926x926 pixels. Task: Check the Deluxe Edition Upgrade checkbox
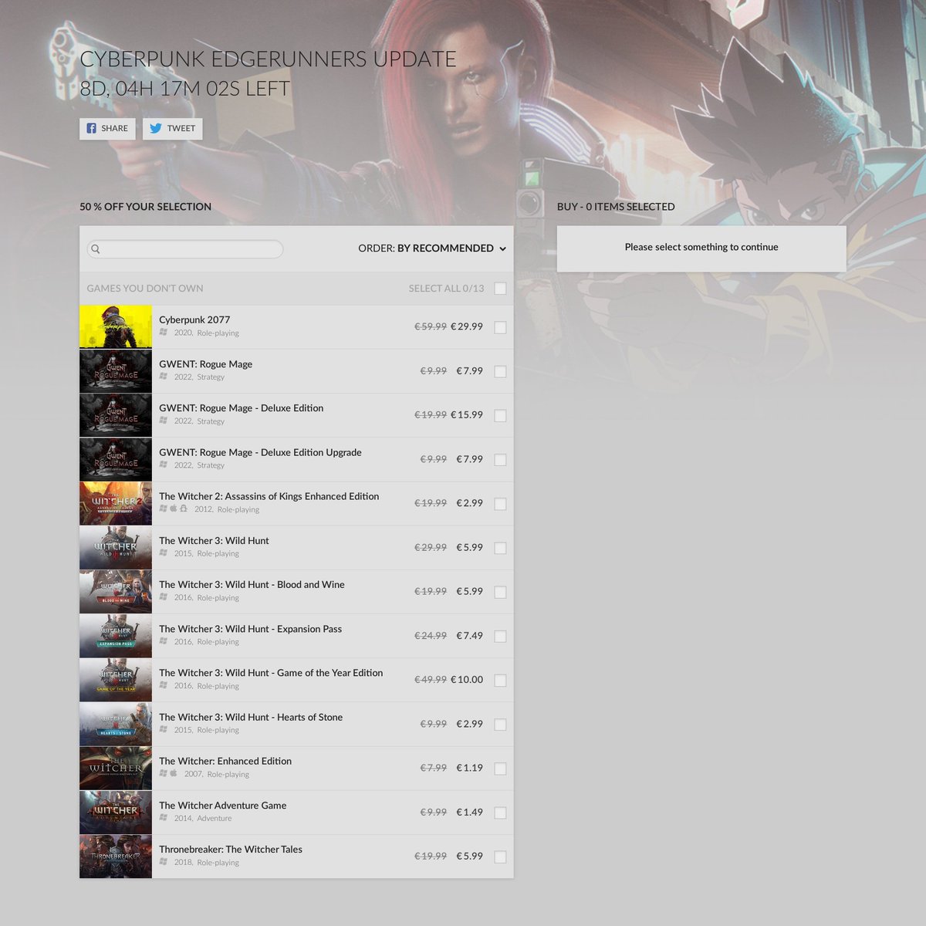click(x=500, y=460)
